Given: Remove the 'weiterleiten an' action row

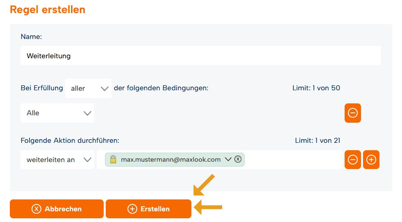Looking at the screenshot, I should [x=352, y=160].
